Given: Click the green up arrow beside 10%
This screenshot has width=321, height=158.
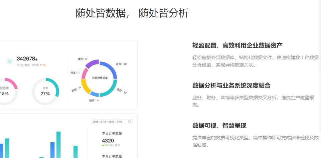Looking at the screenshot, I should (103, 145).
